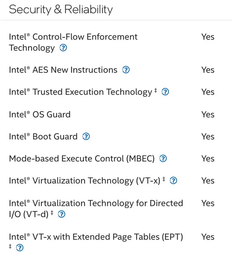Open the VT-d help tooltip icon
Screen dimensions: 232x259
[61, 214]
